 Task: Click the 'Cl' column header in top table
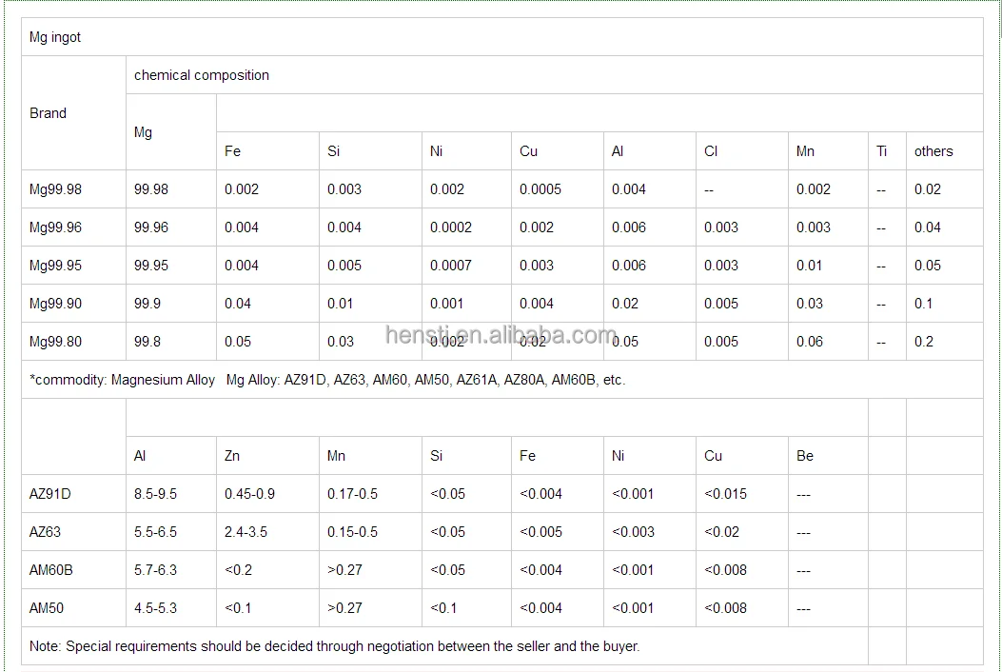point(711,151)
